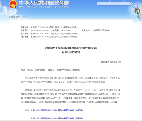Image resolution: width=142 pixels, height=121 pixels.
Task: Open attachment 1 中职组 award list
Action: pos(58,110)
